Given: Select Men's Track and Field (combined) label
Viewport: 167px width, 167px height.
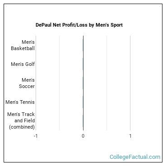Looking at the screenshot, I should [x=21, y=121].
